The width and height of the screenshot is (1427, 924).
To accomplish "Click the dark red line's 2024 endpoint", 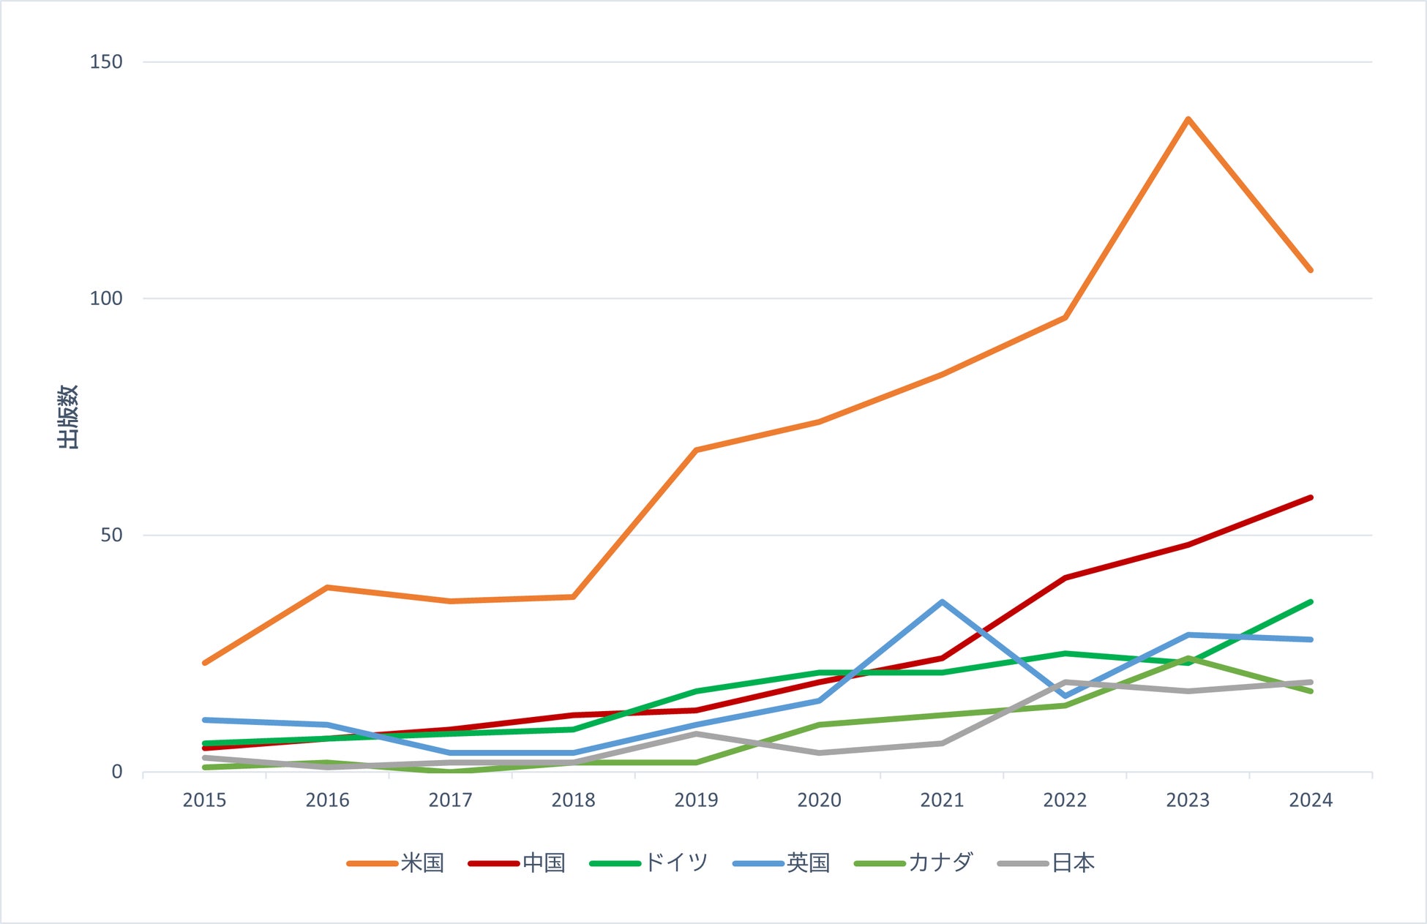I will (1310, 498).
